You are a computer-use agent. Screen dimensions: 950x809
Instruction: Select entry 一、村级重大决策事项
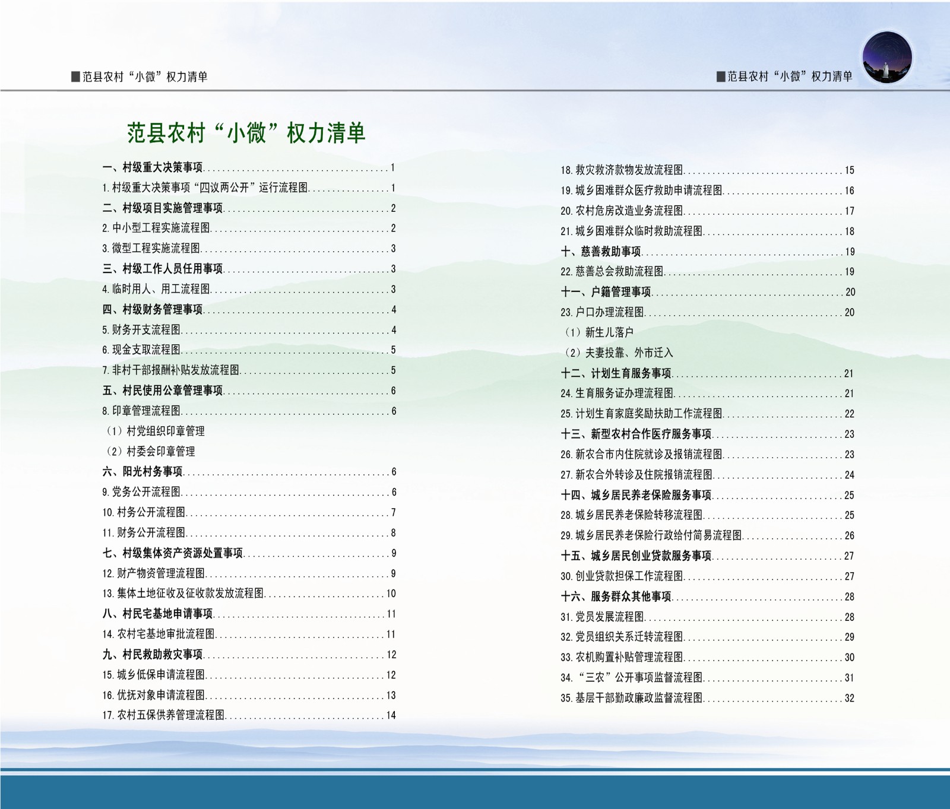(249, 168)
